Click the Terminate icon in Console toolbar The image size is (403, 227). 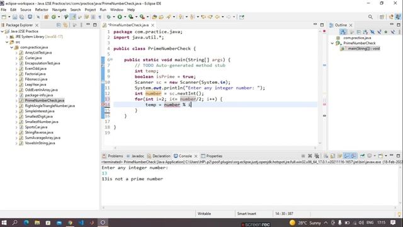pyautogui.click(x=303, y=156)
